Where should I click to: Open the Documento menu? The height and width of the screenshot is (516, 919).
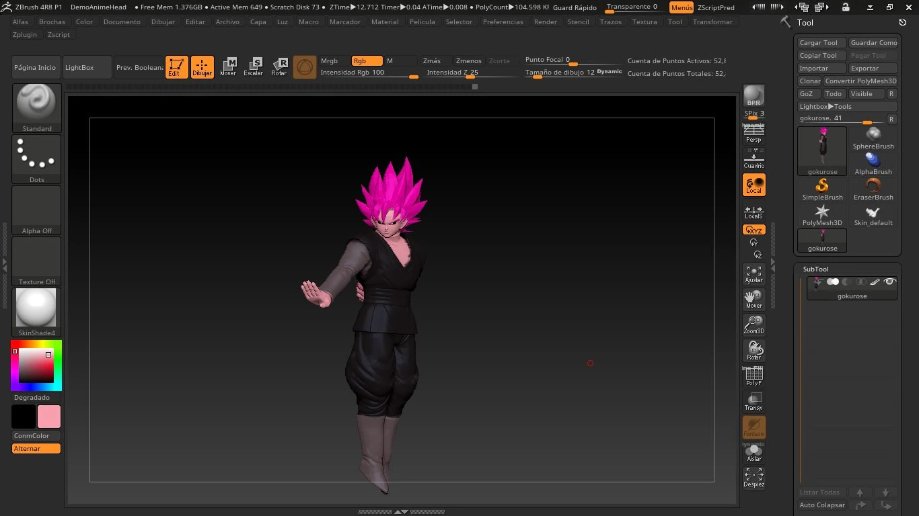122,21
